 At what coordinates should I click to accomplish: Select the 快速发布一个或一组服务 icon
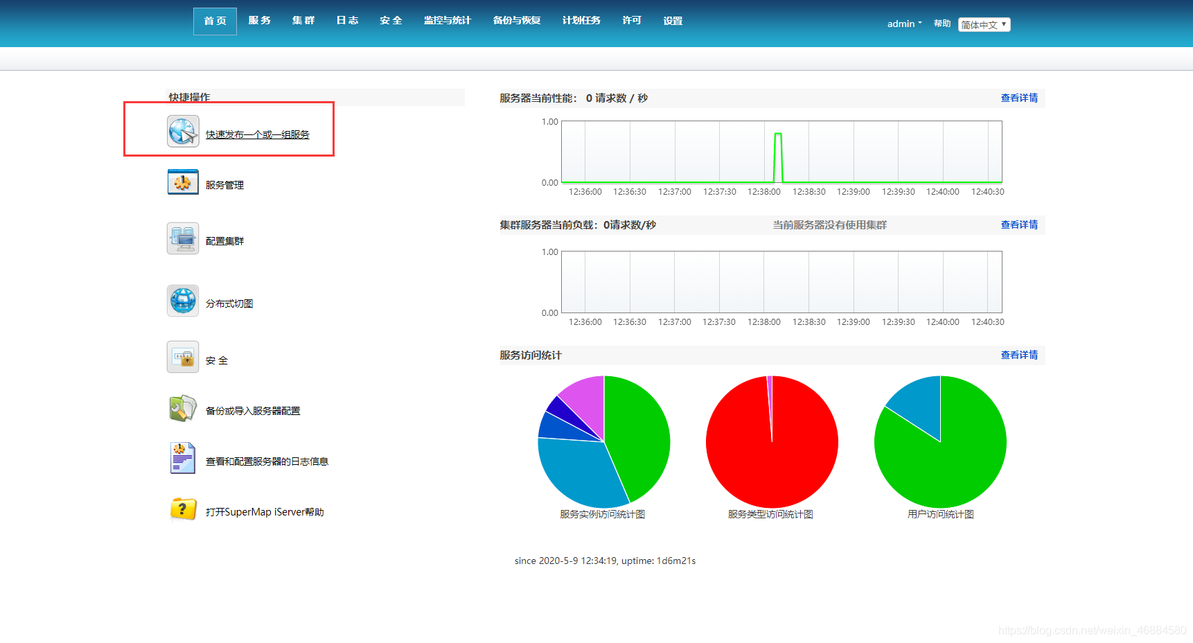182,130
